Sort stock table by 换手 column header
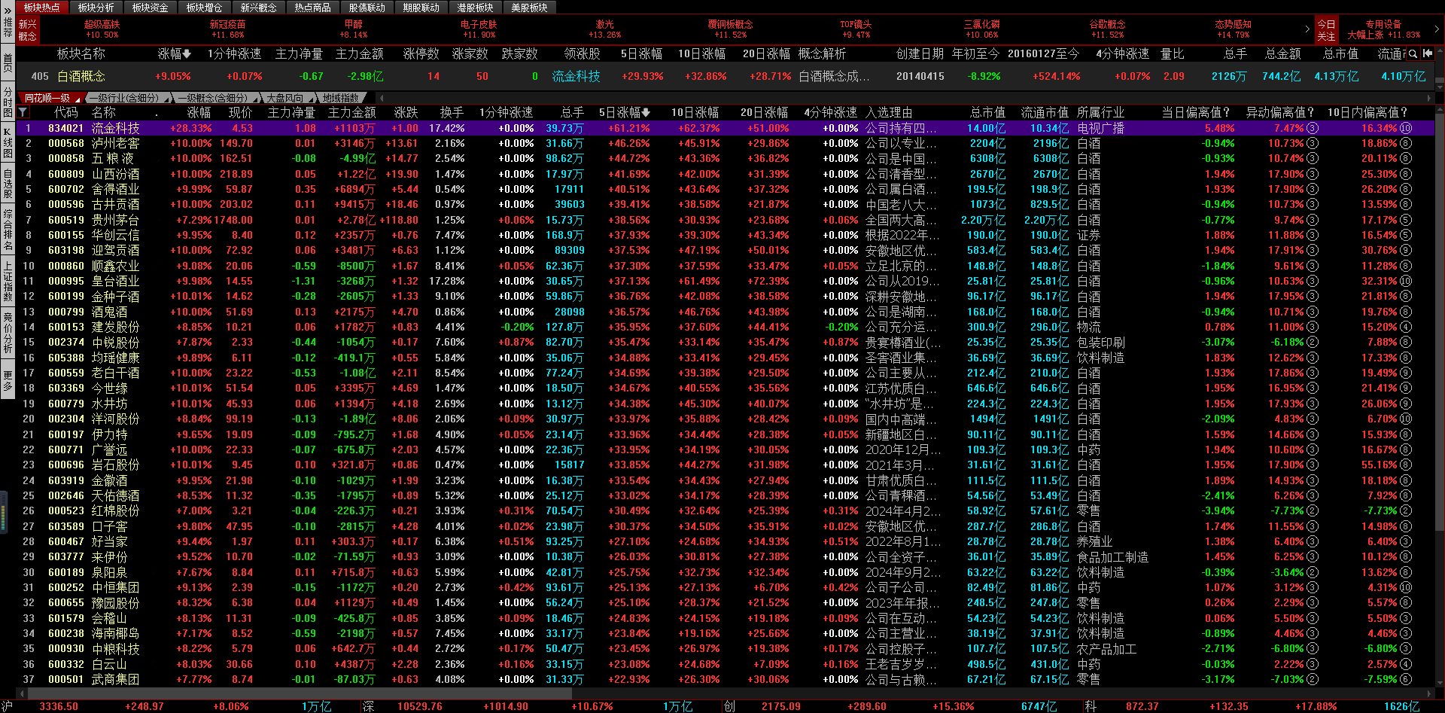Image resolution: width=1445 pixels, height=713 pixels. pos(452,113)
